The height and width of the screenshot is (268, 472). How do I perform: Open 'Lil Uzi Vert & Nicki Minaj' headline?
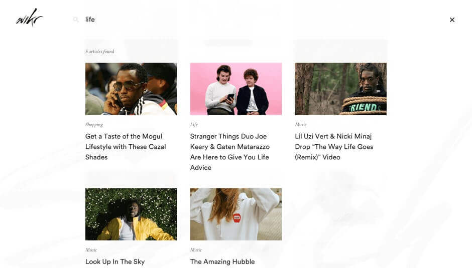334,147
